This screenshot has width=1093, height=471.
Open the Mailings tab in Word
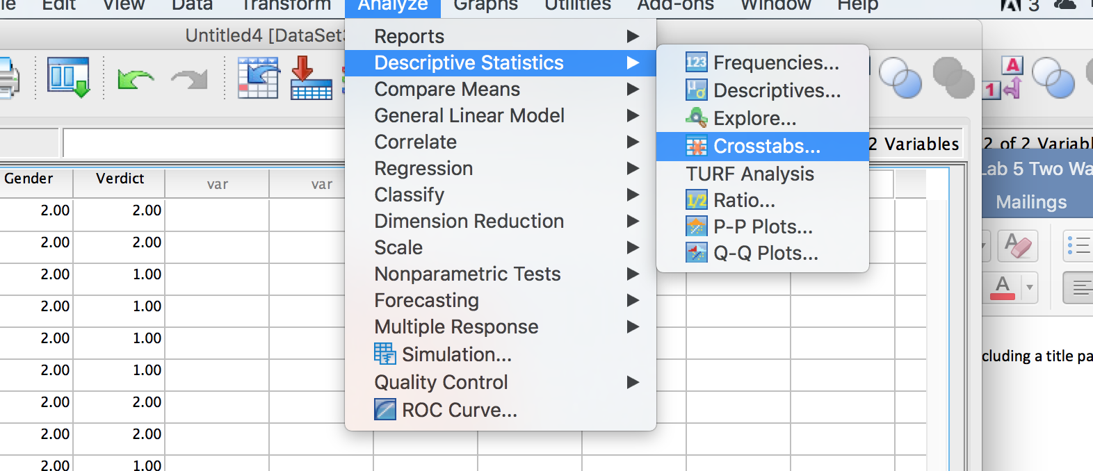pyautogui.click(x=1031, y=202)
